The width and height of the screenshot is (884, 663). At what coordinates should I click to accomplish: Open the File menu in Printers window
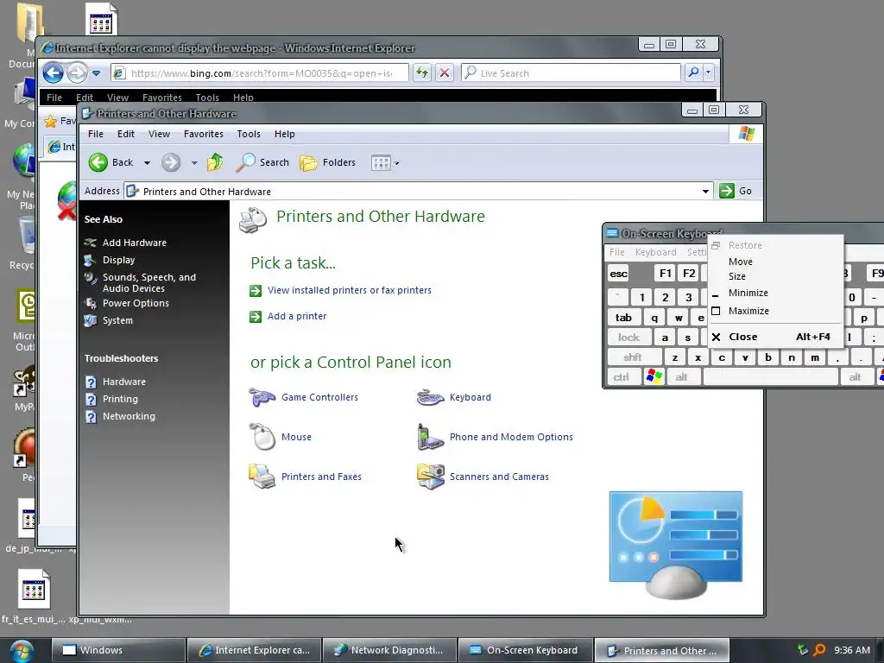click(96, 134)
